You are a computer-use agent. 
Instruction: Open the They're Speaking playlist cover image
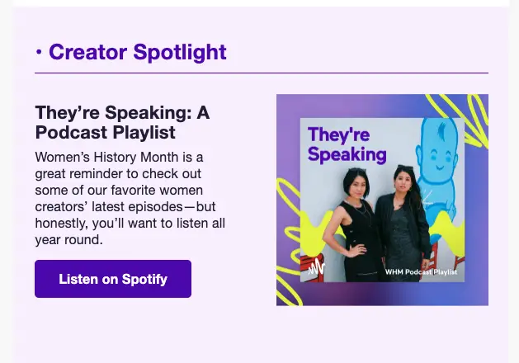click(x=382, y=200)
